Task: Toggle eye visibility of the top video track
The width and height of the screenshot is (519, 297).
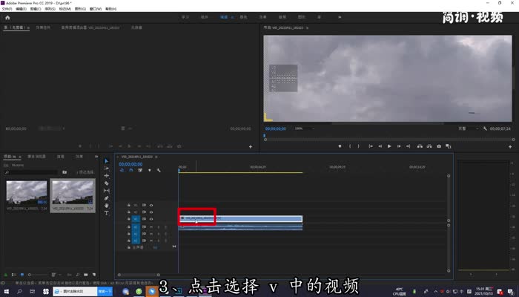Action: pos(151,204)
